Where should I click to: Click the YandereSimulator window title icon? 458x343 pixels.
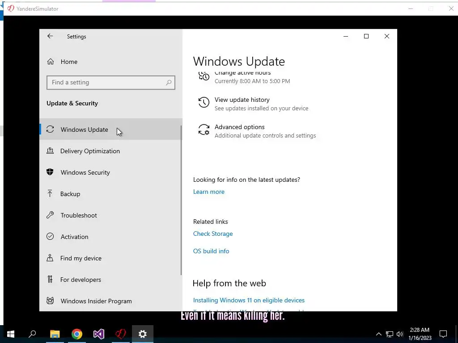(11, 8)
